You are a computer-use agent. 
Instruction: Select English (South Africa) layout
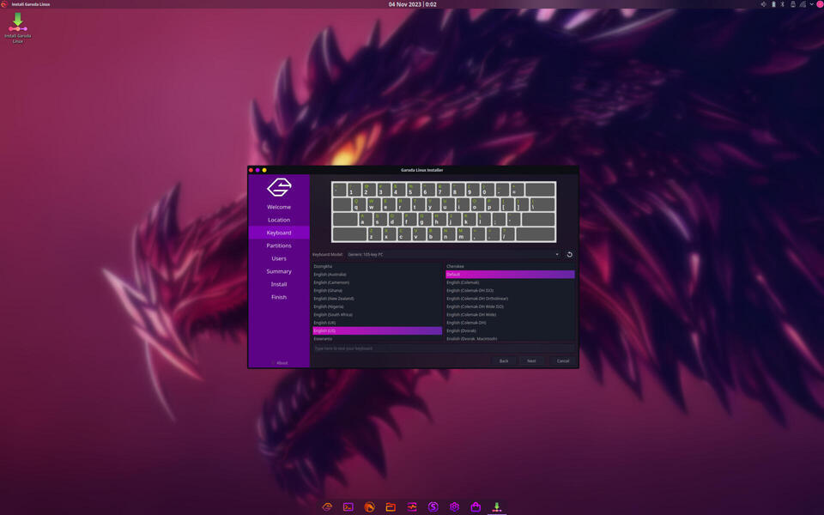(x=378, y=315)
